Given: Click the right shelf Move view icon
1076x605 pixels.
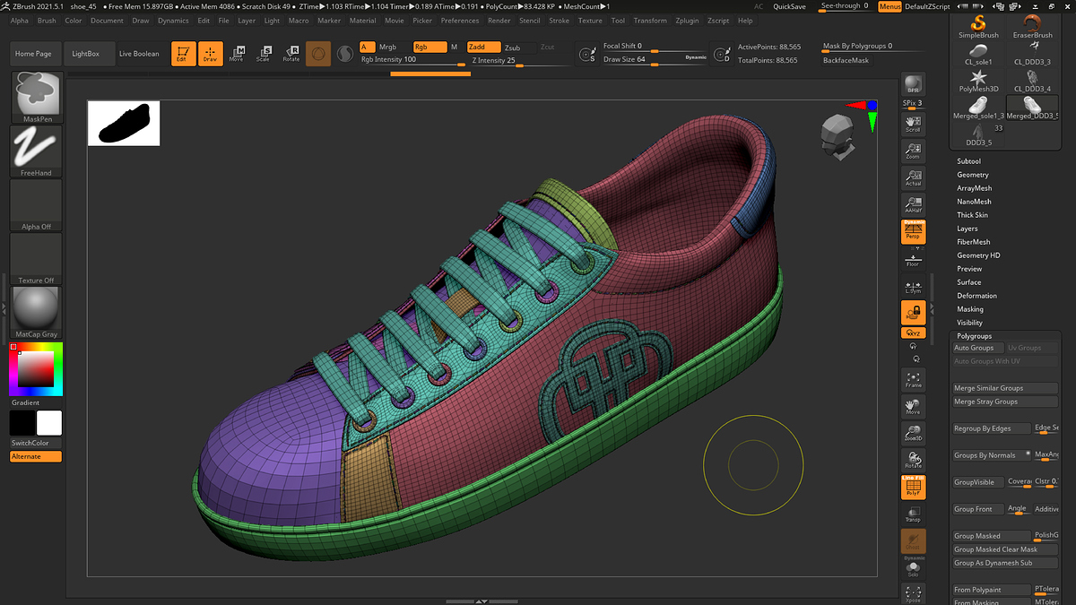Looking at the screenshot, I should point(914,407).
